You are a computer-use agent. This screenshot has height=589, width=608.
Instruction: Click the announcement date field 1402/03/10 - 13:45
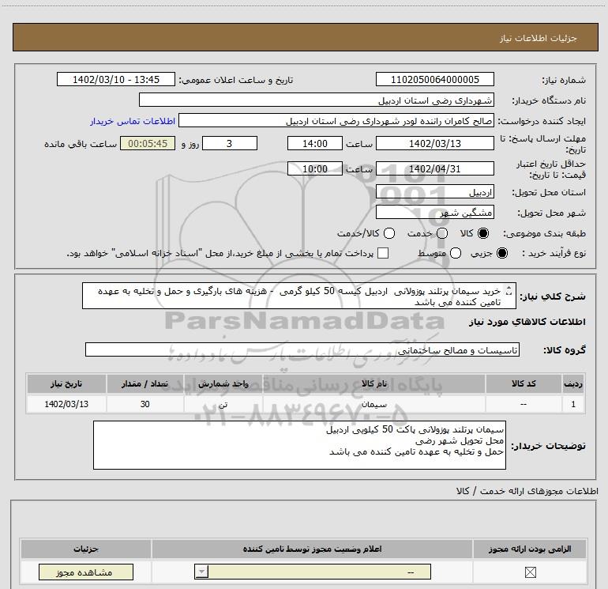pyautogui.click(x=116, y=79)
